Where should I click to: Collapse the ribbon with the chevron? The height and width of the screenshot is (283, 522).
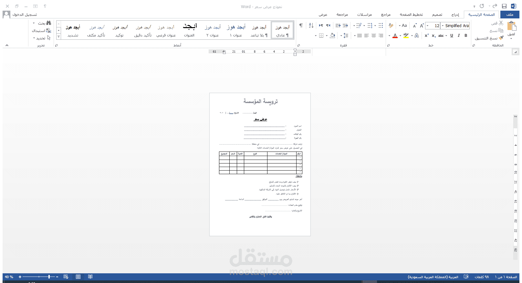click(7, 45)
